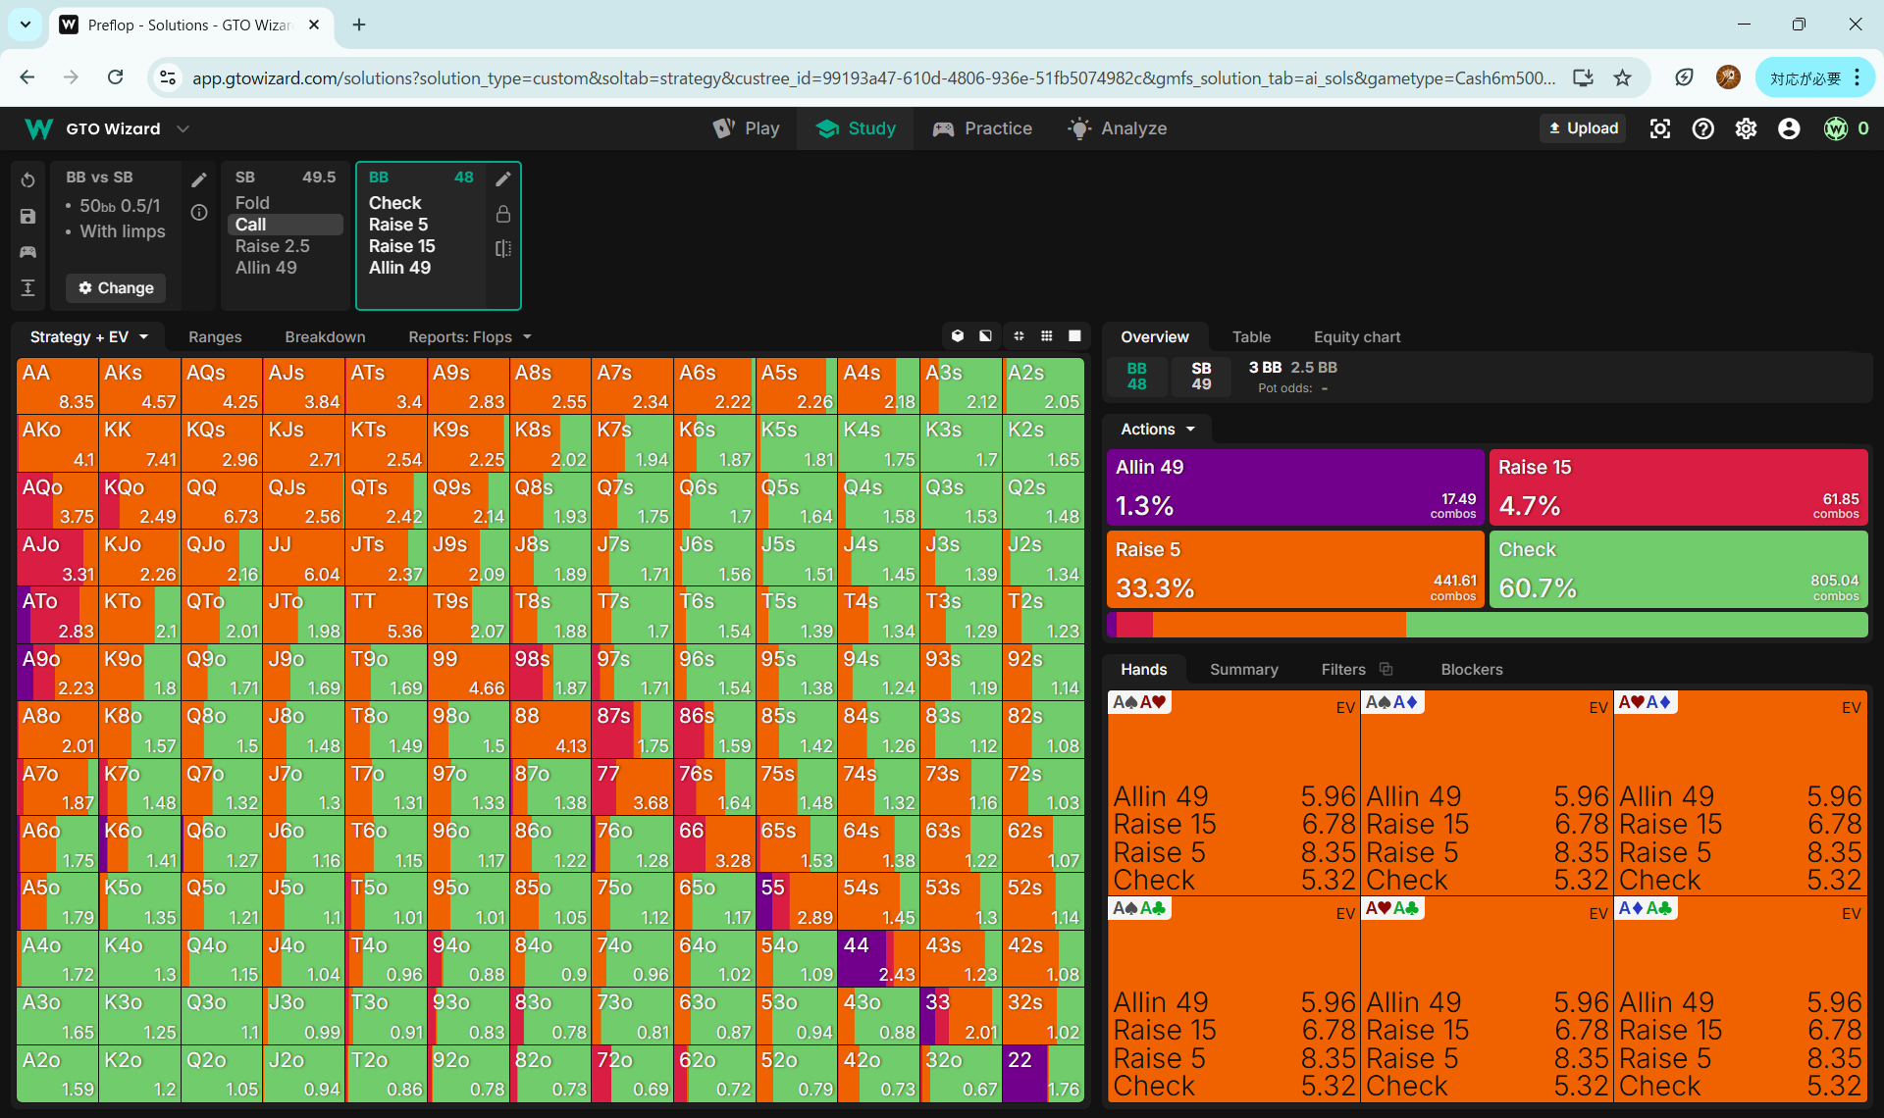This screenshot has height=1118, width=1884.
Task: Open the help question mark icon
Action: click(1702, 128)
